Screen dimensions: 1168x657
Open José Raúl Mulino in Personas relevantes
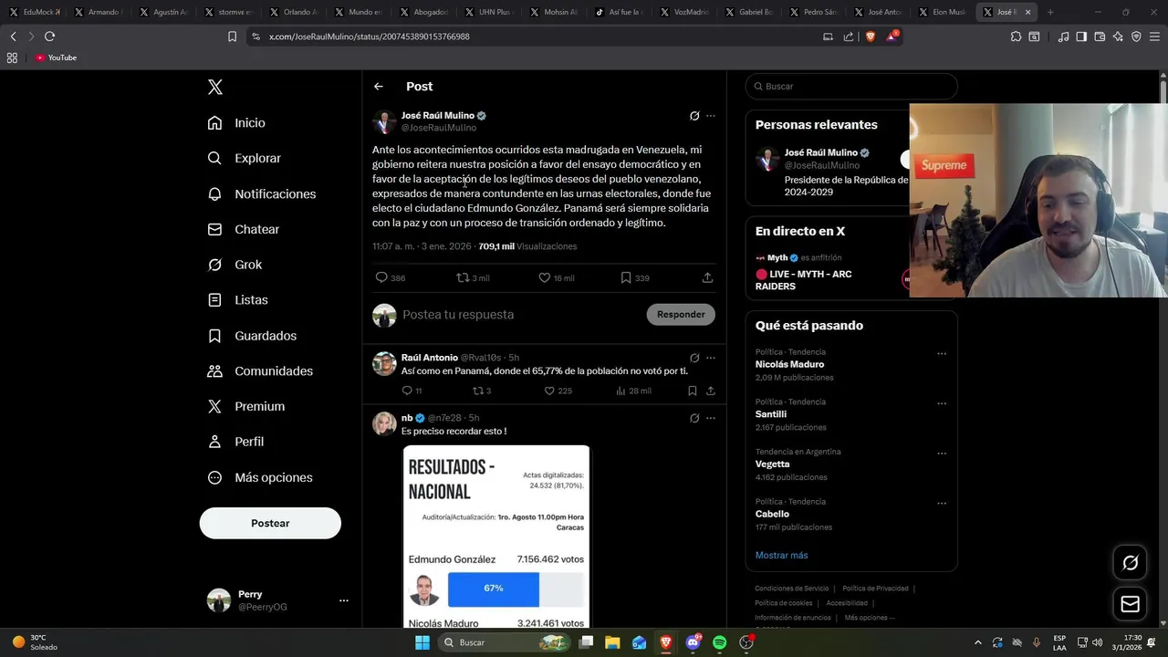[x=820, y=152]
